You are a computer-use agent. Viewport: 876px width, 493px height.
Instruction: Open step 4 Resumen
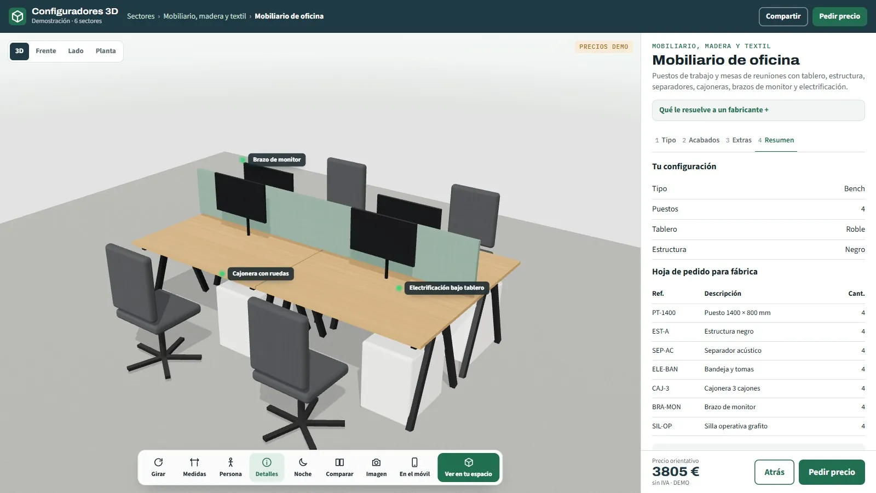point(776,140)
